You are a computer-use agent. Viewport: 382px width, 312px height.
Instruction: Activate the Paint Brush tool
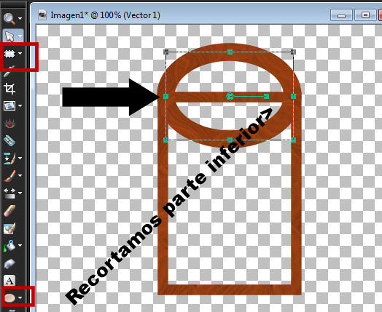click(x=9, y=176)
